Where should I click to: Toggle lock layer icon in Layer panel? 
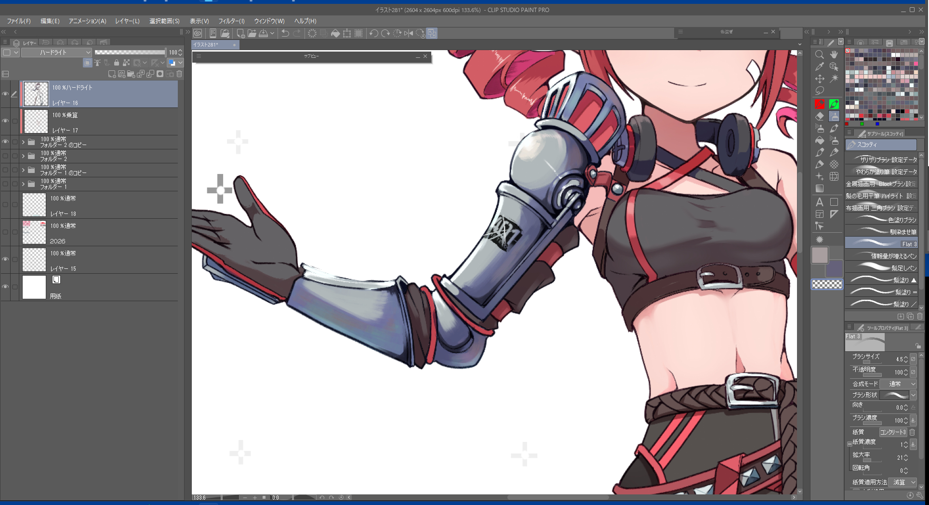[x=116, y=63]
